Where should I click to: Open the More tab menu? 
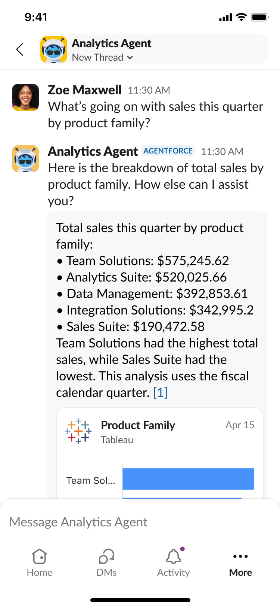tap(240, 562)
